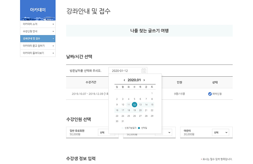
Task: Collapse arrow on 강좌안내 및 접수
Action: point(53,39)
